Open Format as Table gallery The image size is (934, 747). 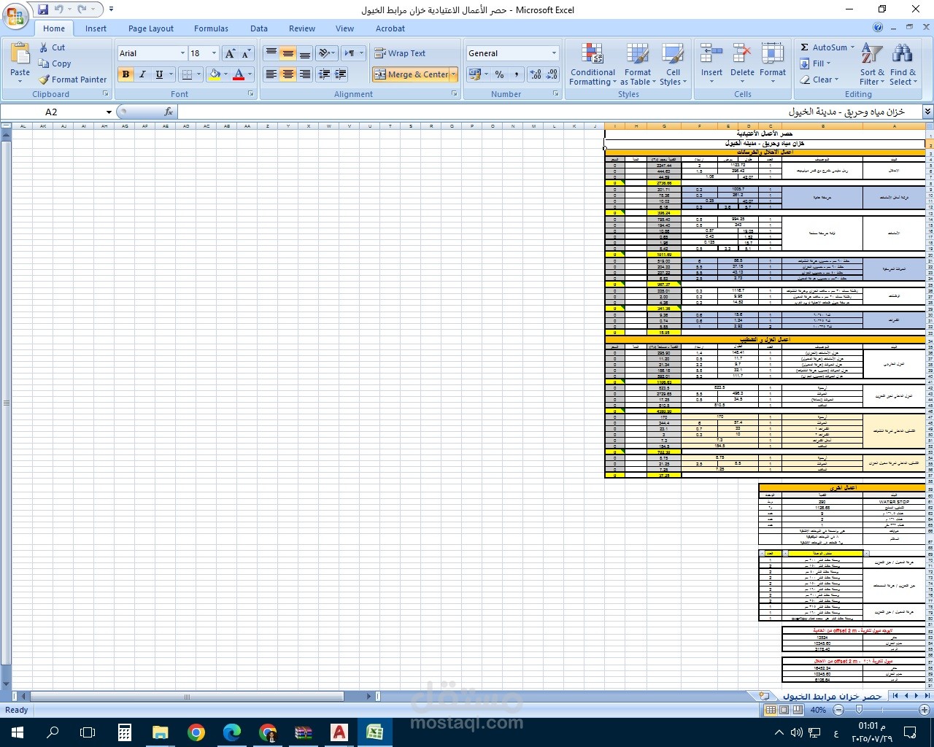pyautogui.click(x=638, y=64)
